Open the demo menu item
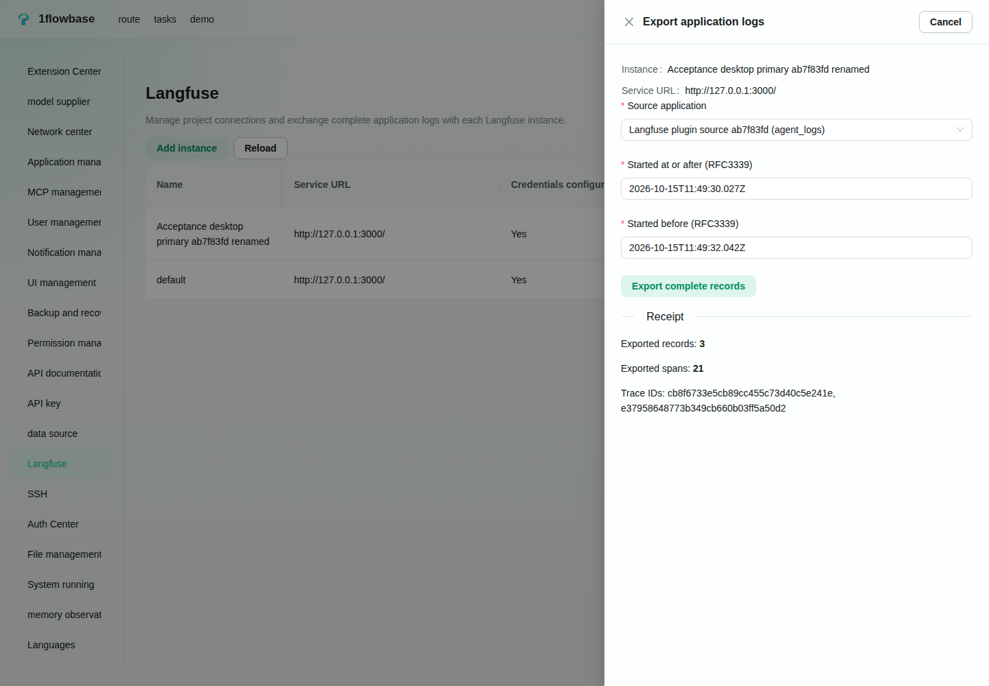Image resolution: width=989 pixels, height=686 pixels. click(202, 19)
